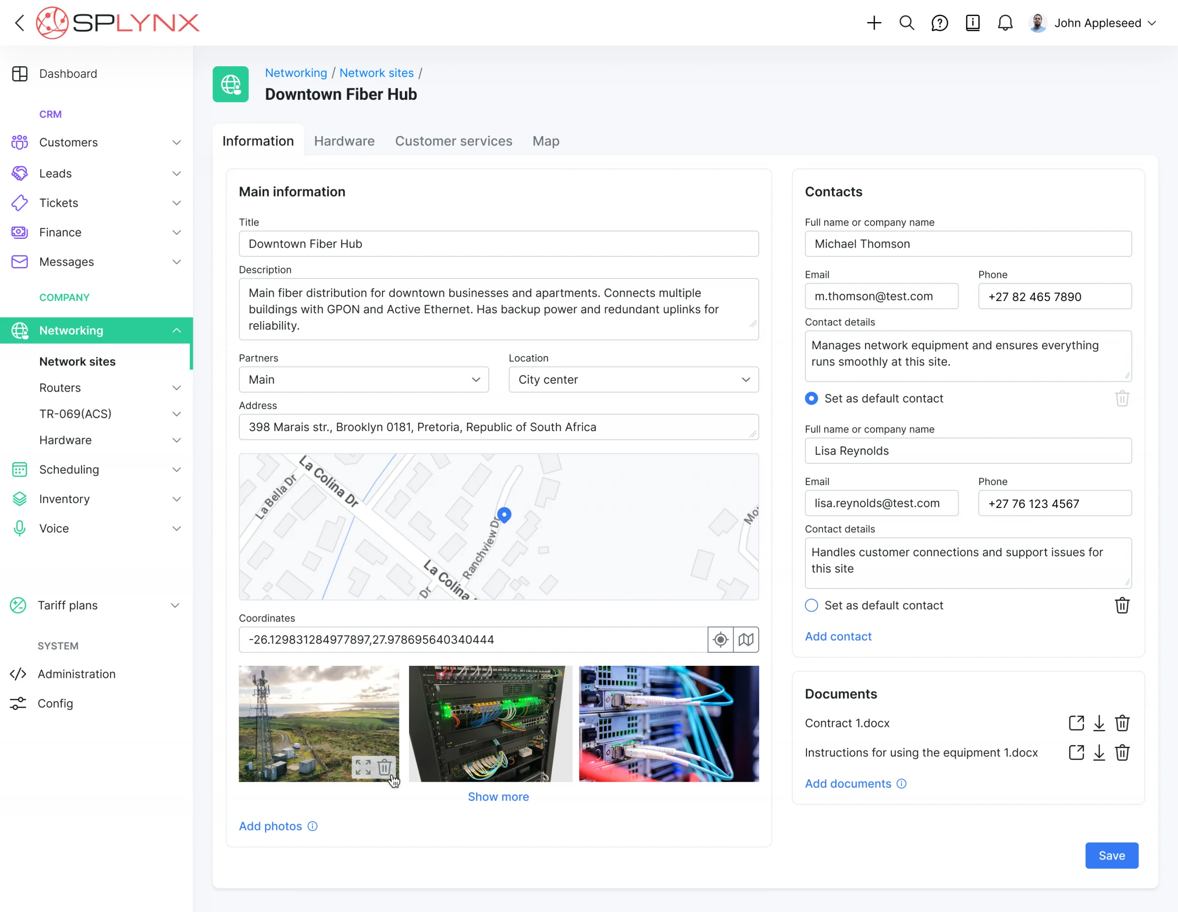The image size is (1178, 912).
Task: Switch to the Map tab
Action: point(545,140)
